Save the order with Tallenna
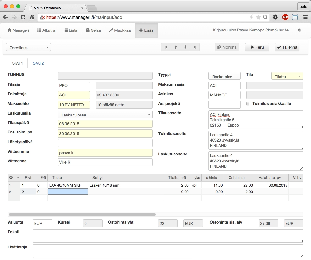Screen dimensions: 311x260 point(287,47)
